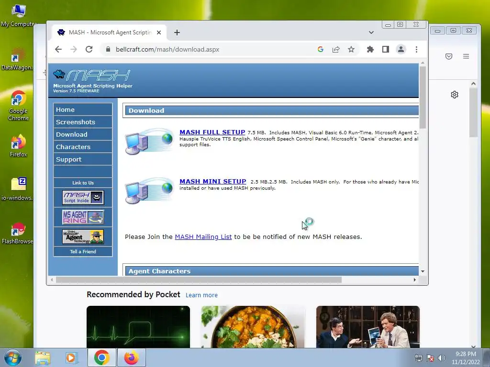
Task: Click the computer icon beside MASH FULL SETUP
Action: tap(149, 141)
